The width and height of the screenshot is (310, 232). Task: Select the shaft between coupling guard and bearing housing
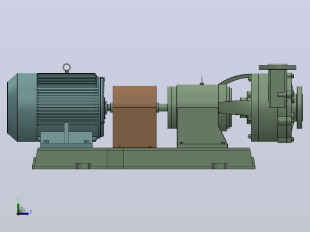pos(163,108)
